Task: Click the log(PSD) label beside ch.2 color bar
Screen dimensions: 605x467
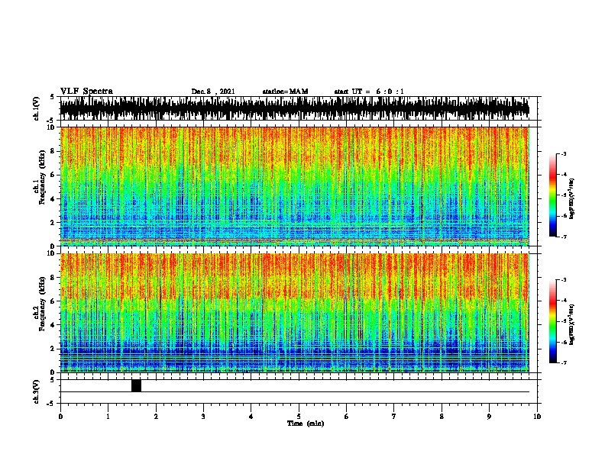Action: point(572,324)
